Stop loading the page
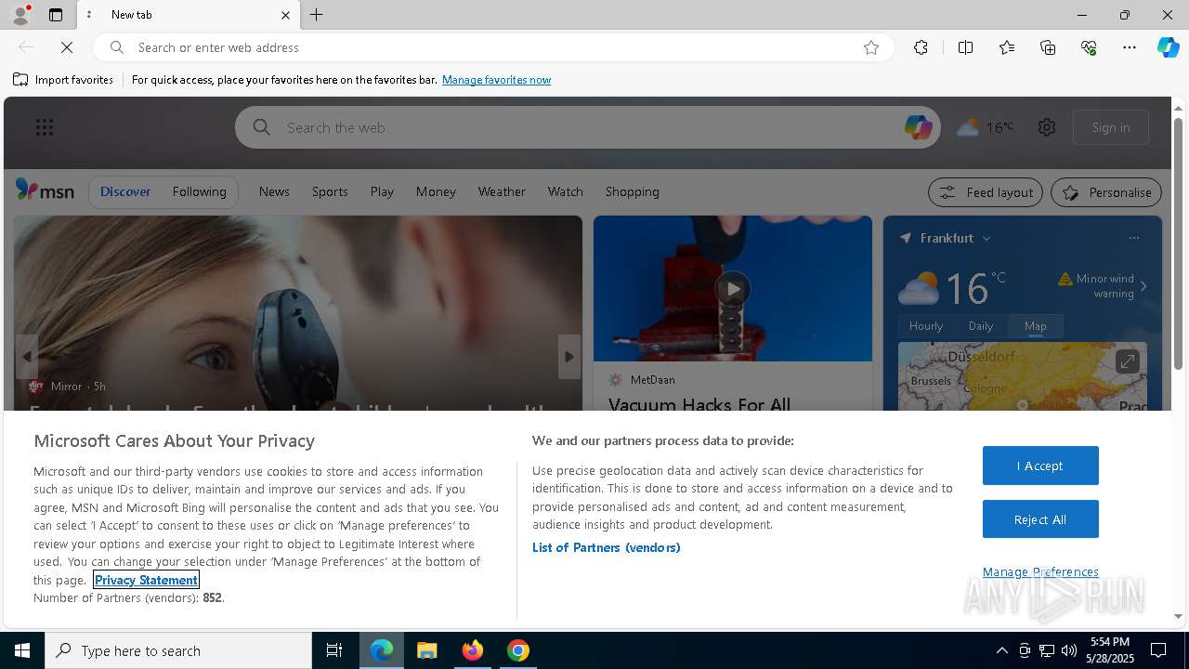This screenshot has height=669, width=1189. (x=67, y=47)
